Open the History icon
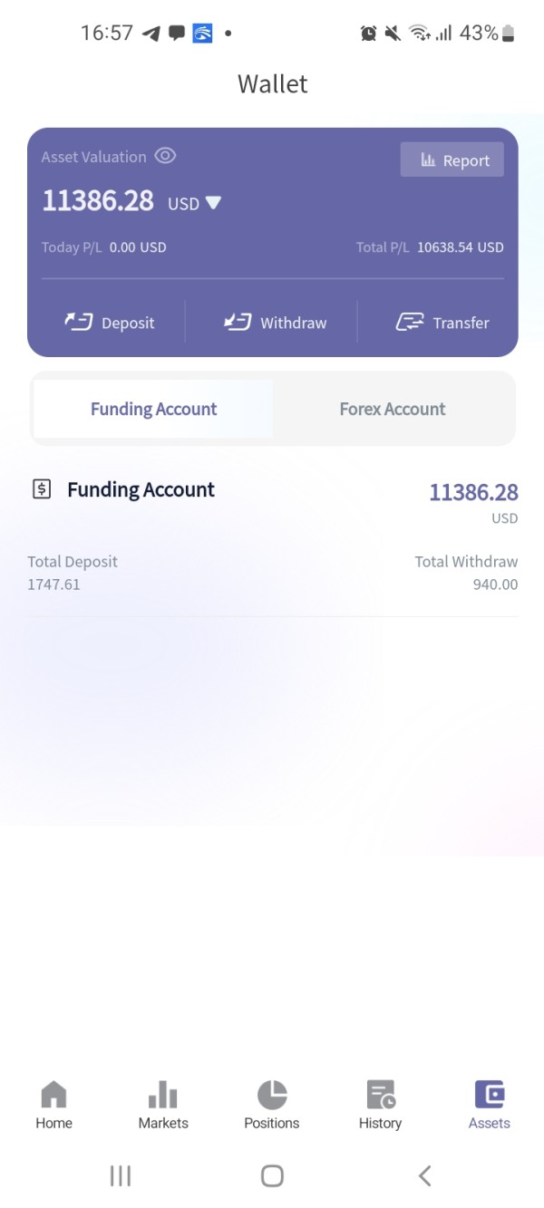The height and width of the screenshot is (1208, 544). click(380, 1095)
